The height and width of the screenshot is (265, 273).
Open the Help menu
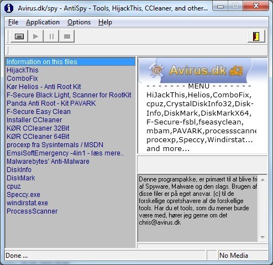105,22
